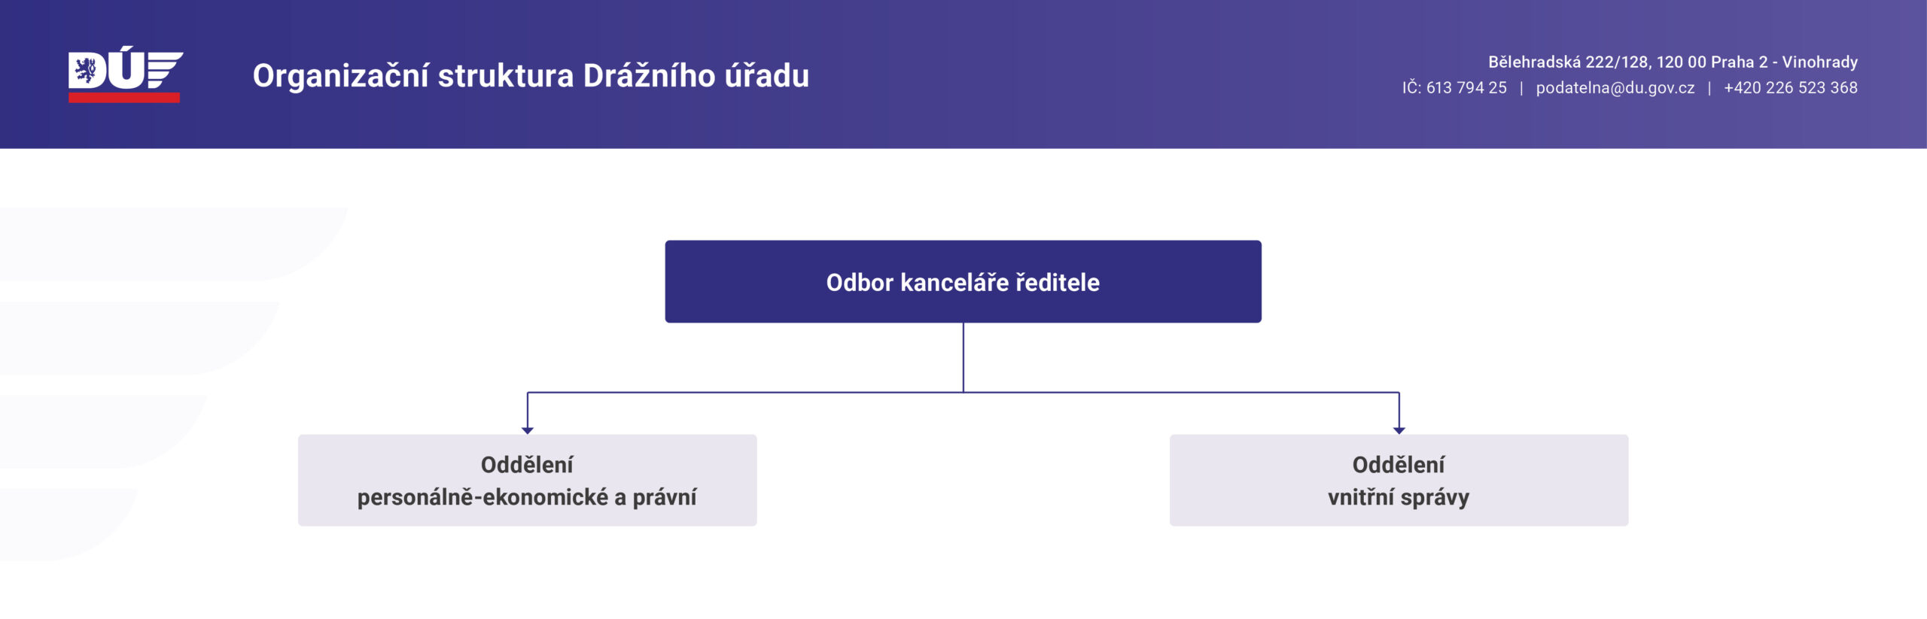
Task: Click the lion emblem in the DÚ logo
Action: pos(86,71)
